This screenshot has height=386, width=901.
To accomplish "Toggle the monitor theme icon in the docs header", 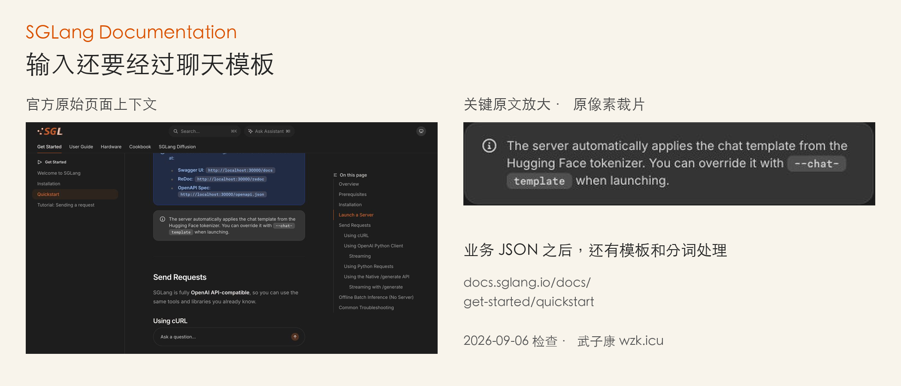I will (x=421, y=131).
